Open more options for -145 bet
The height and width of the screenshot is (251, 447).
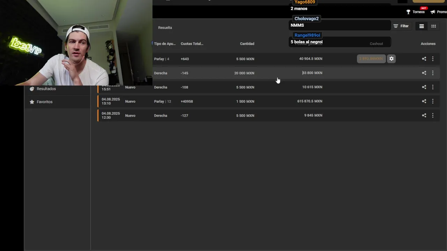tap(433, 73)
